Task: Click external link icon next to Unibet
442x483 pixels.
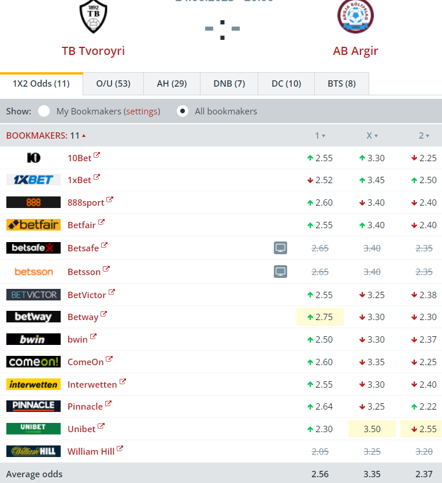Action: click(x=101, y=426)
